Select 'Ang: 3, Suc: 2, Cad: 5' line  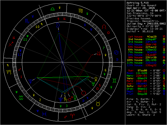144,112
